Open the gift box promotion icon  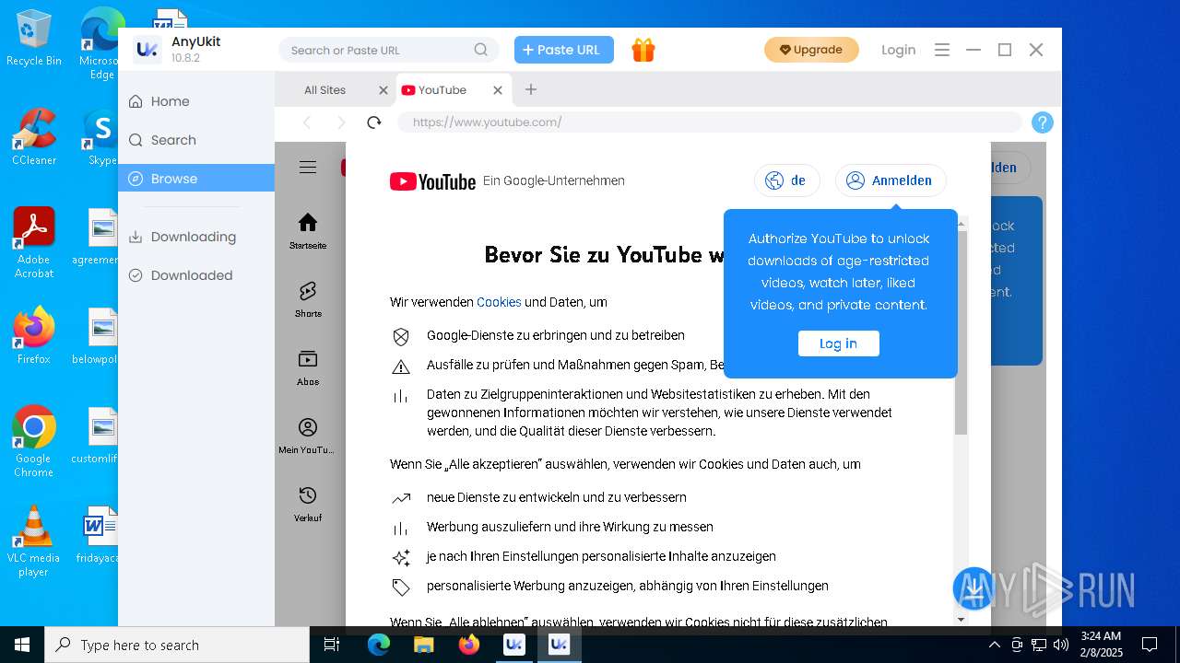coord(643,50)
